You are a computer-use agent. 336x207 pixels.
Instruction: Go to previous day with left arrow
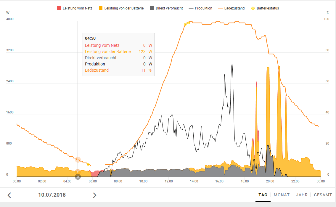[9, 195]
